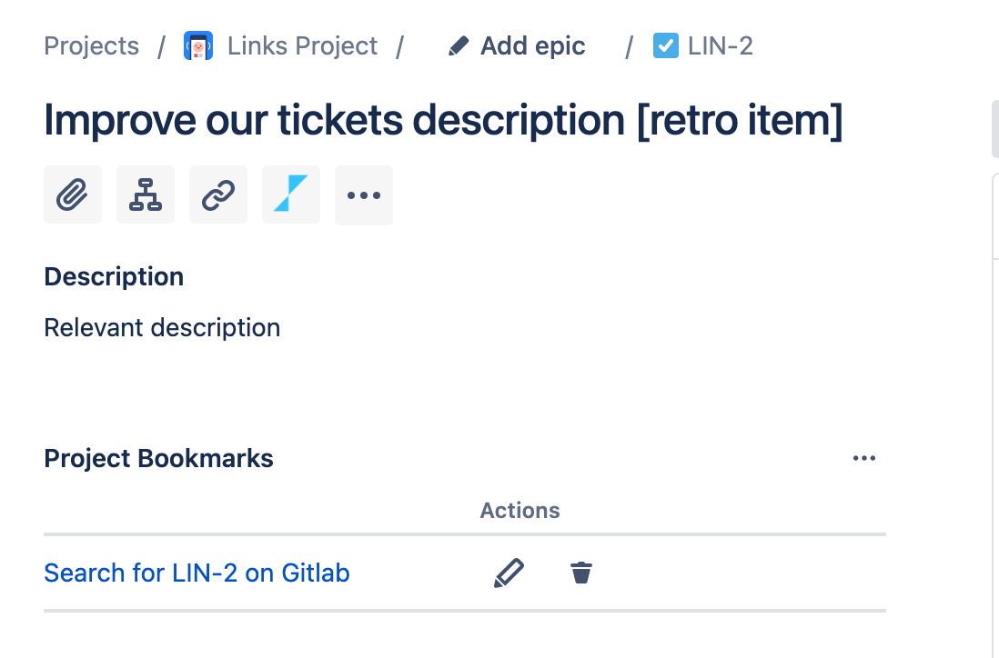
Task: Open the Links Project breadcrumb link
Action: pyautogui.click(x=302, y=45)
